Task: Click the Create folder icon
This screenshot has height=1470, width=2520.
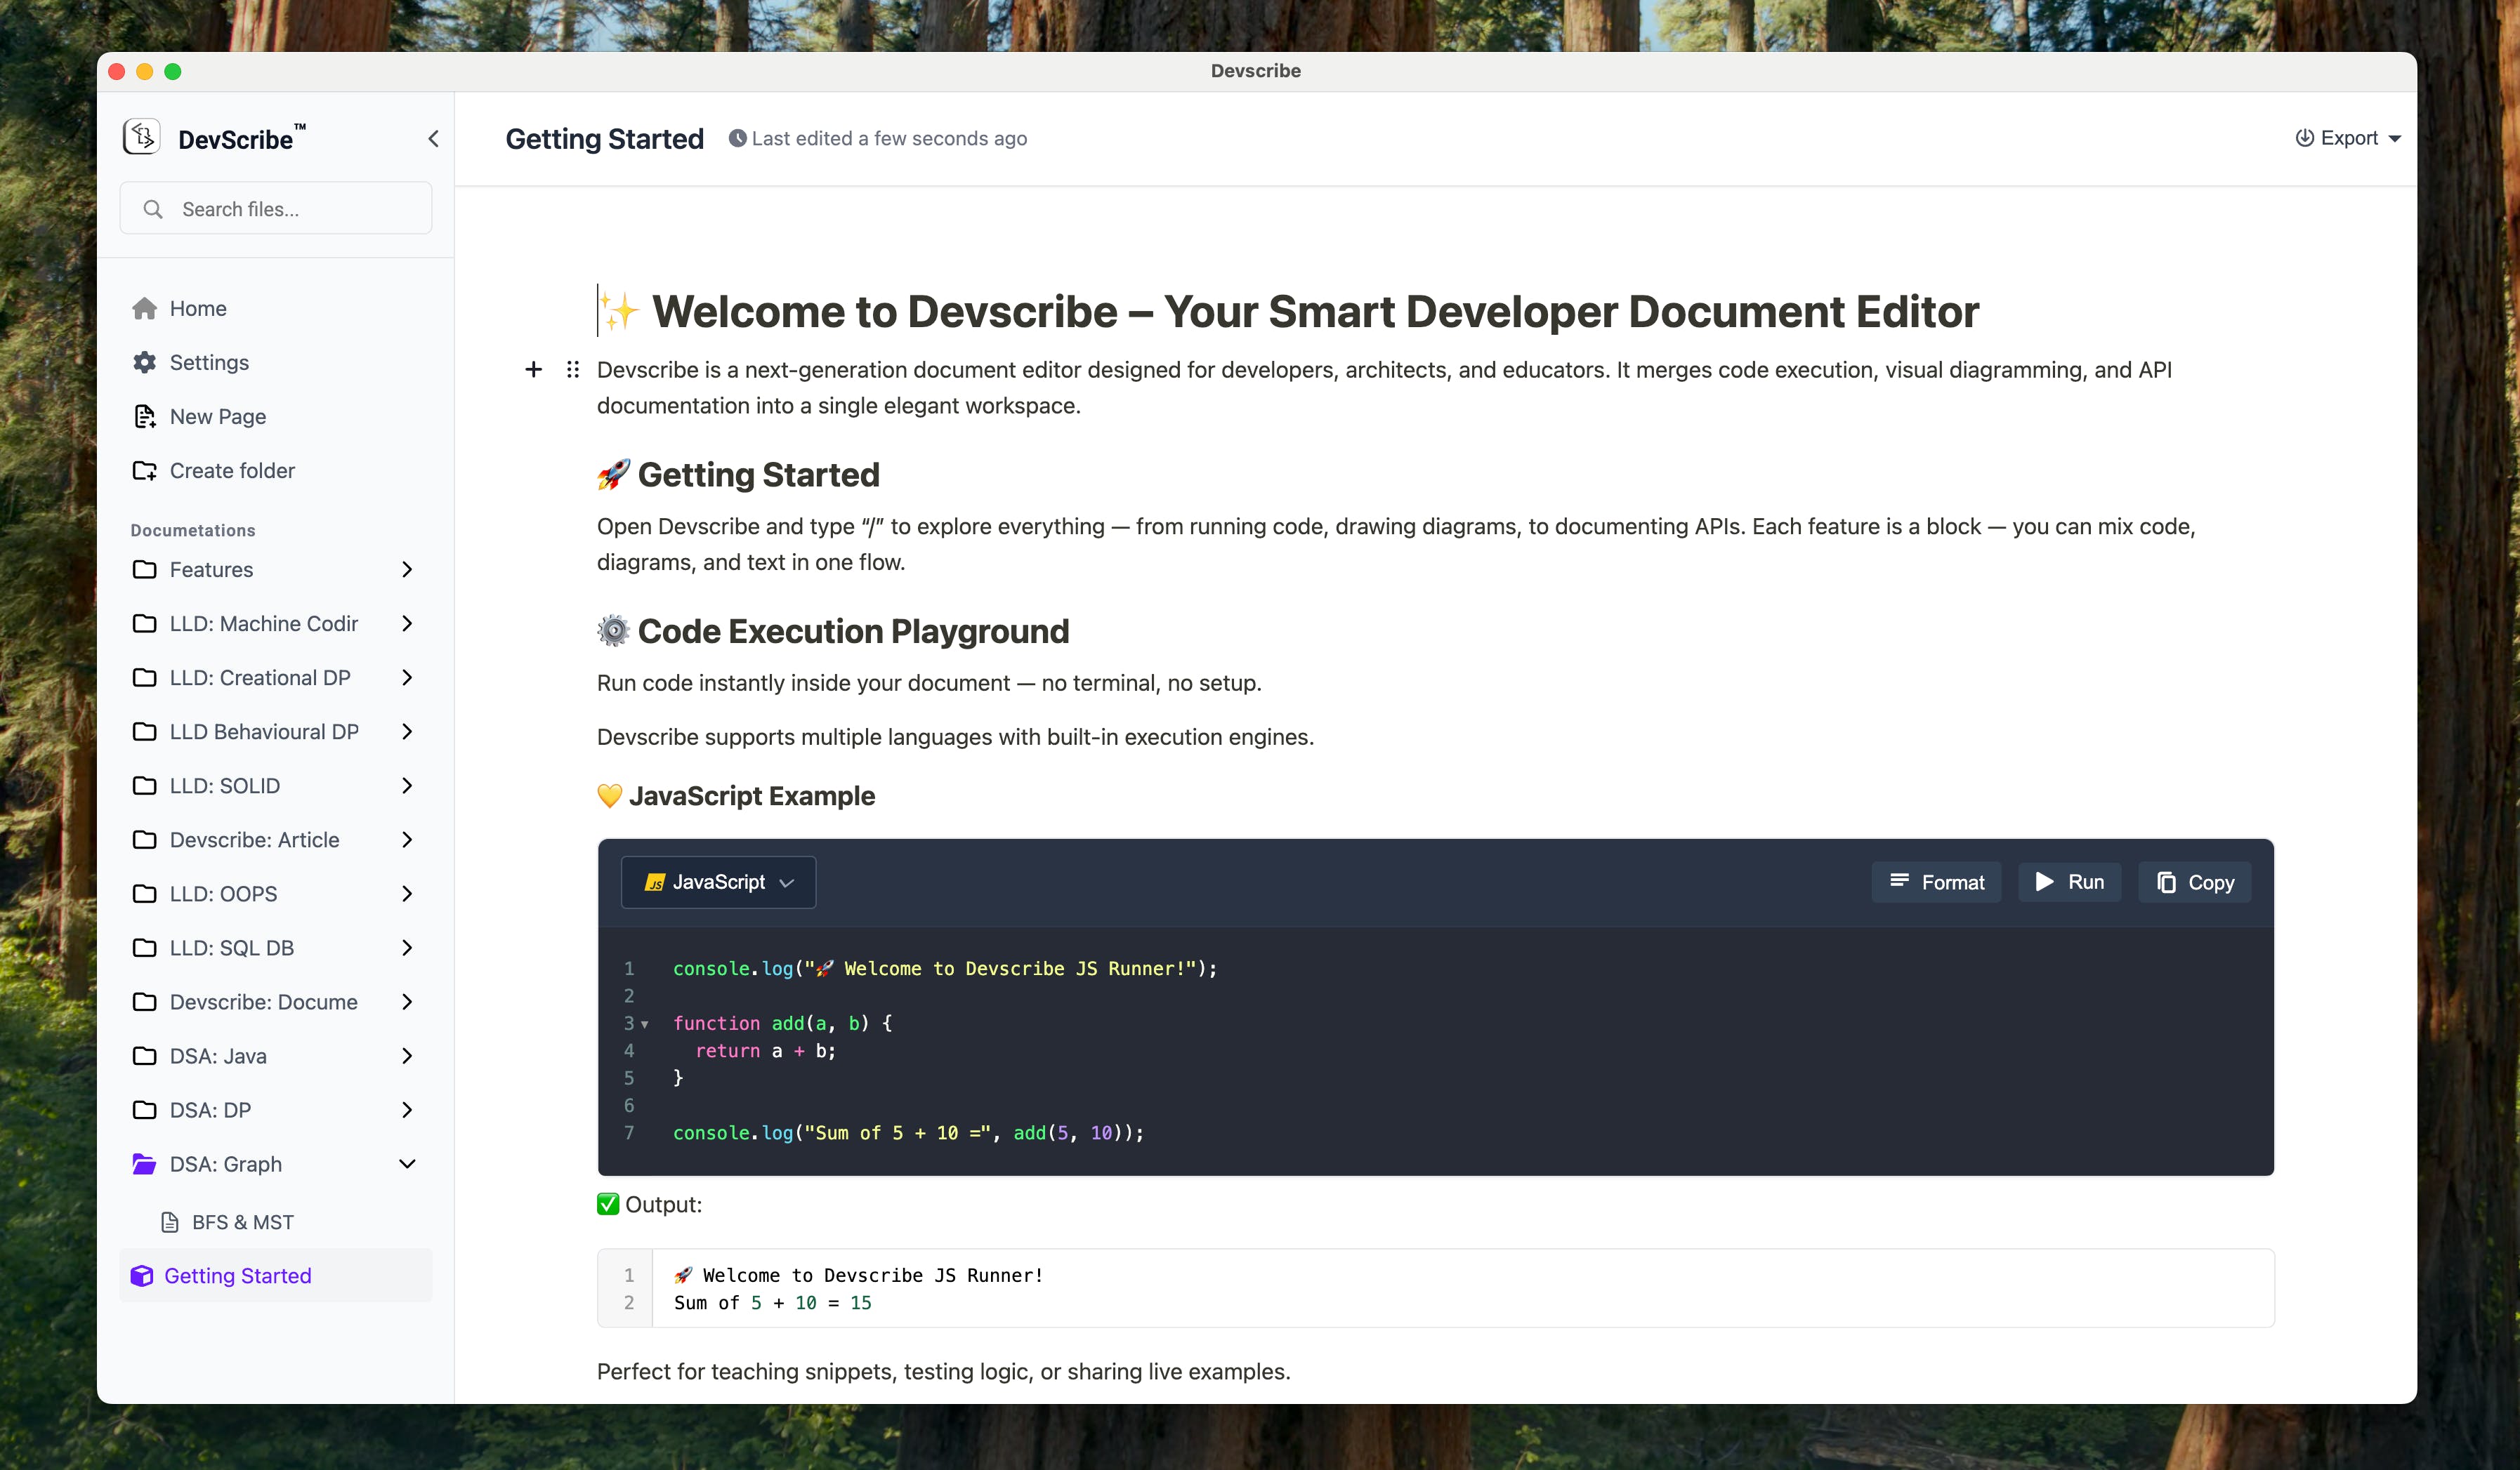Action: pos(145,470)
